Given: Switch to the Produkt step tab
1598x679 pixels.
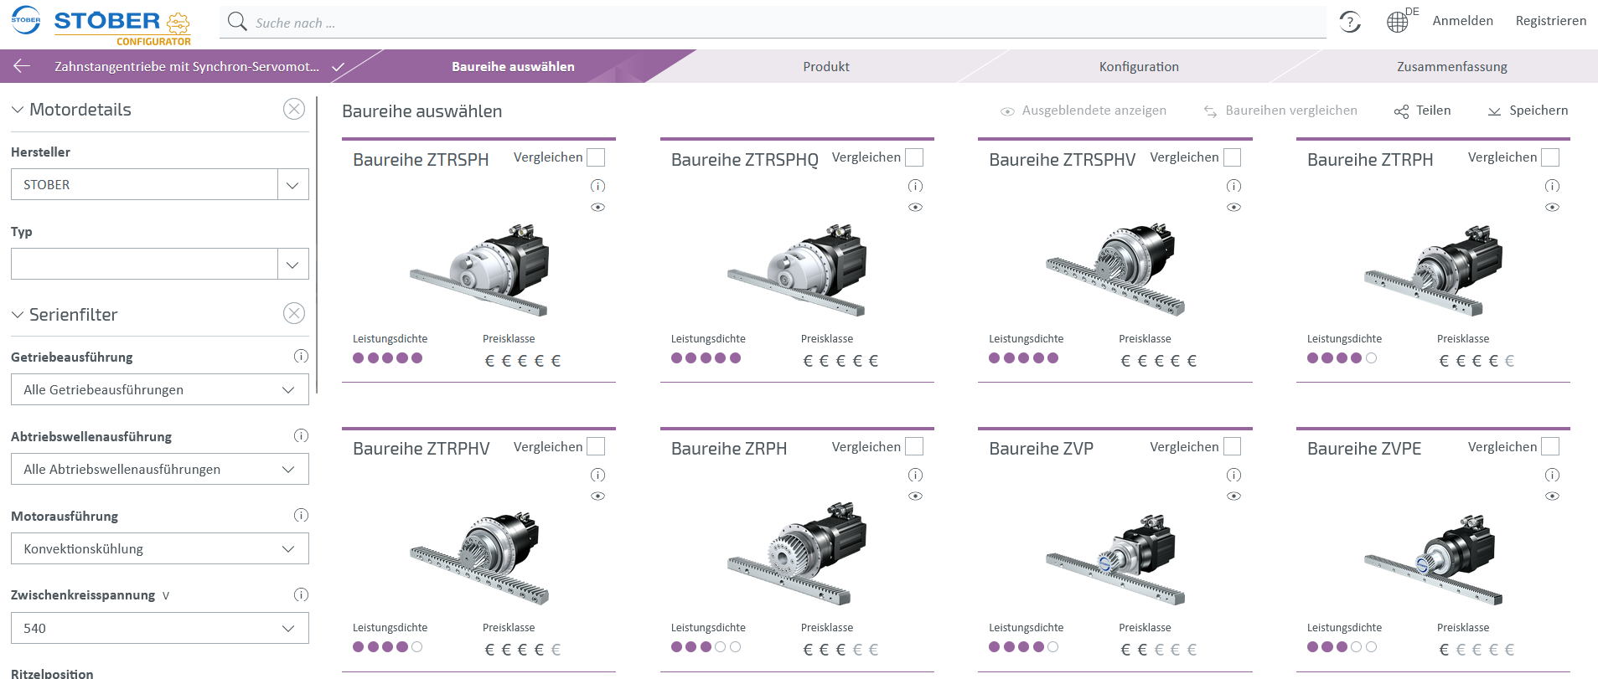Looking at the screenshot, I should point(825,67).
